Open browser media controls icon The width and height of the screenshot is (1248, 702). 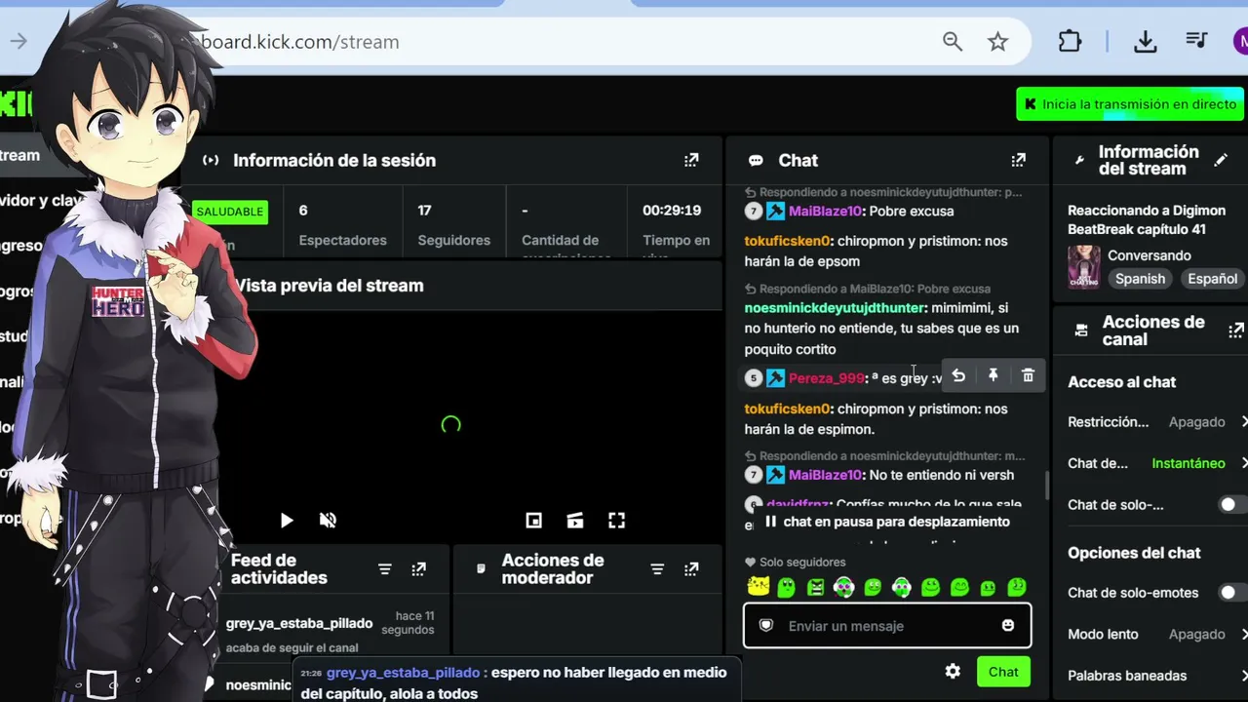1196,41
